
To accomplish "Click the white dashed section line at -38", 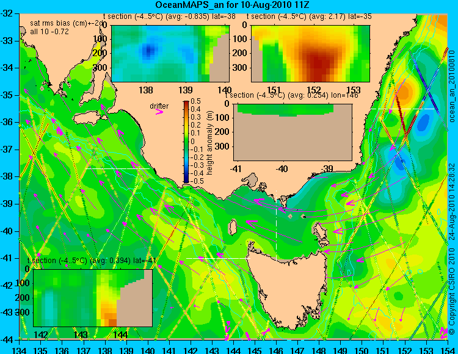I will point(117,168).
